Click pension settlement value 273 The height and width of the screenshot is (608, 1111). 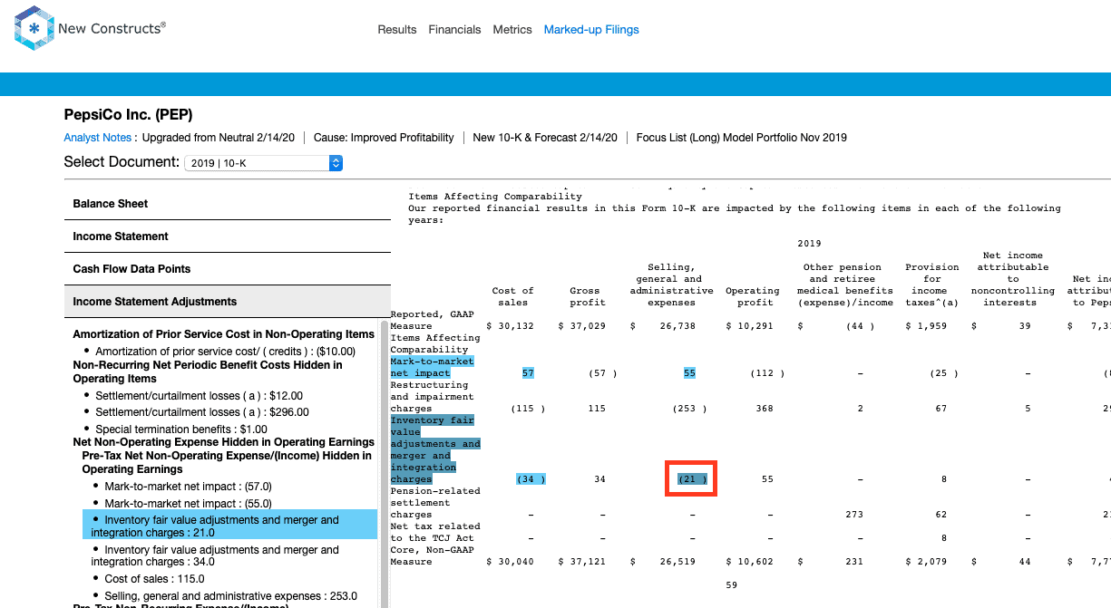pos(854,515)
